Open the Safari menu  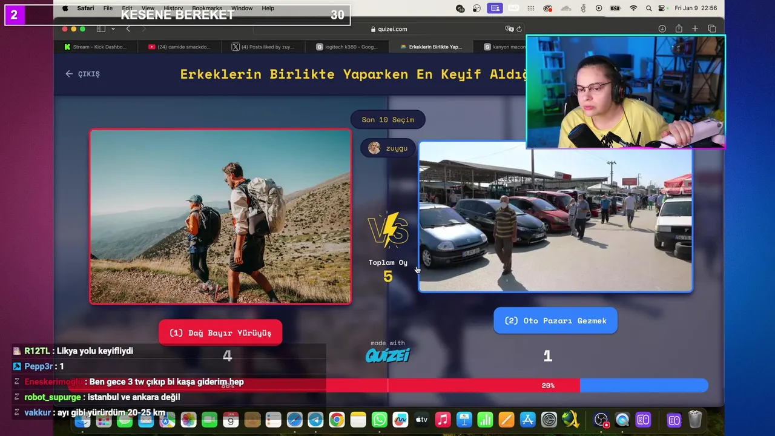(x=85, y=8)
